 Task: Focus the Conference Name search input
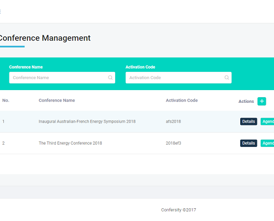(x=62, y=77)
